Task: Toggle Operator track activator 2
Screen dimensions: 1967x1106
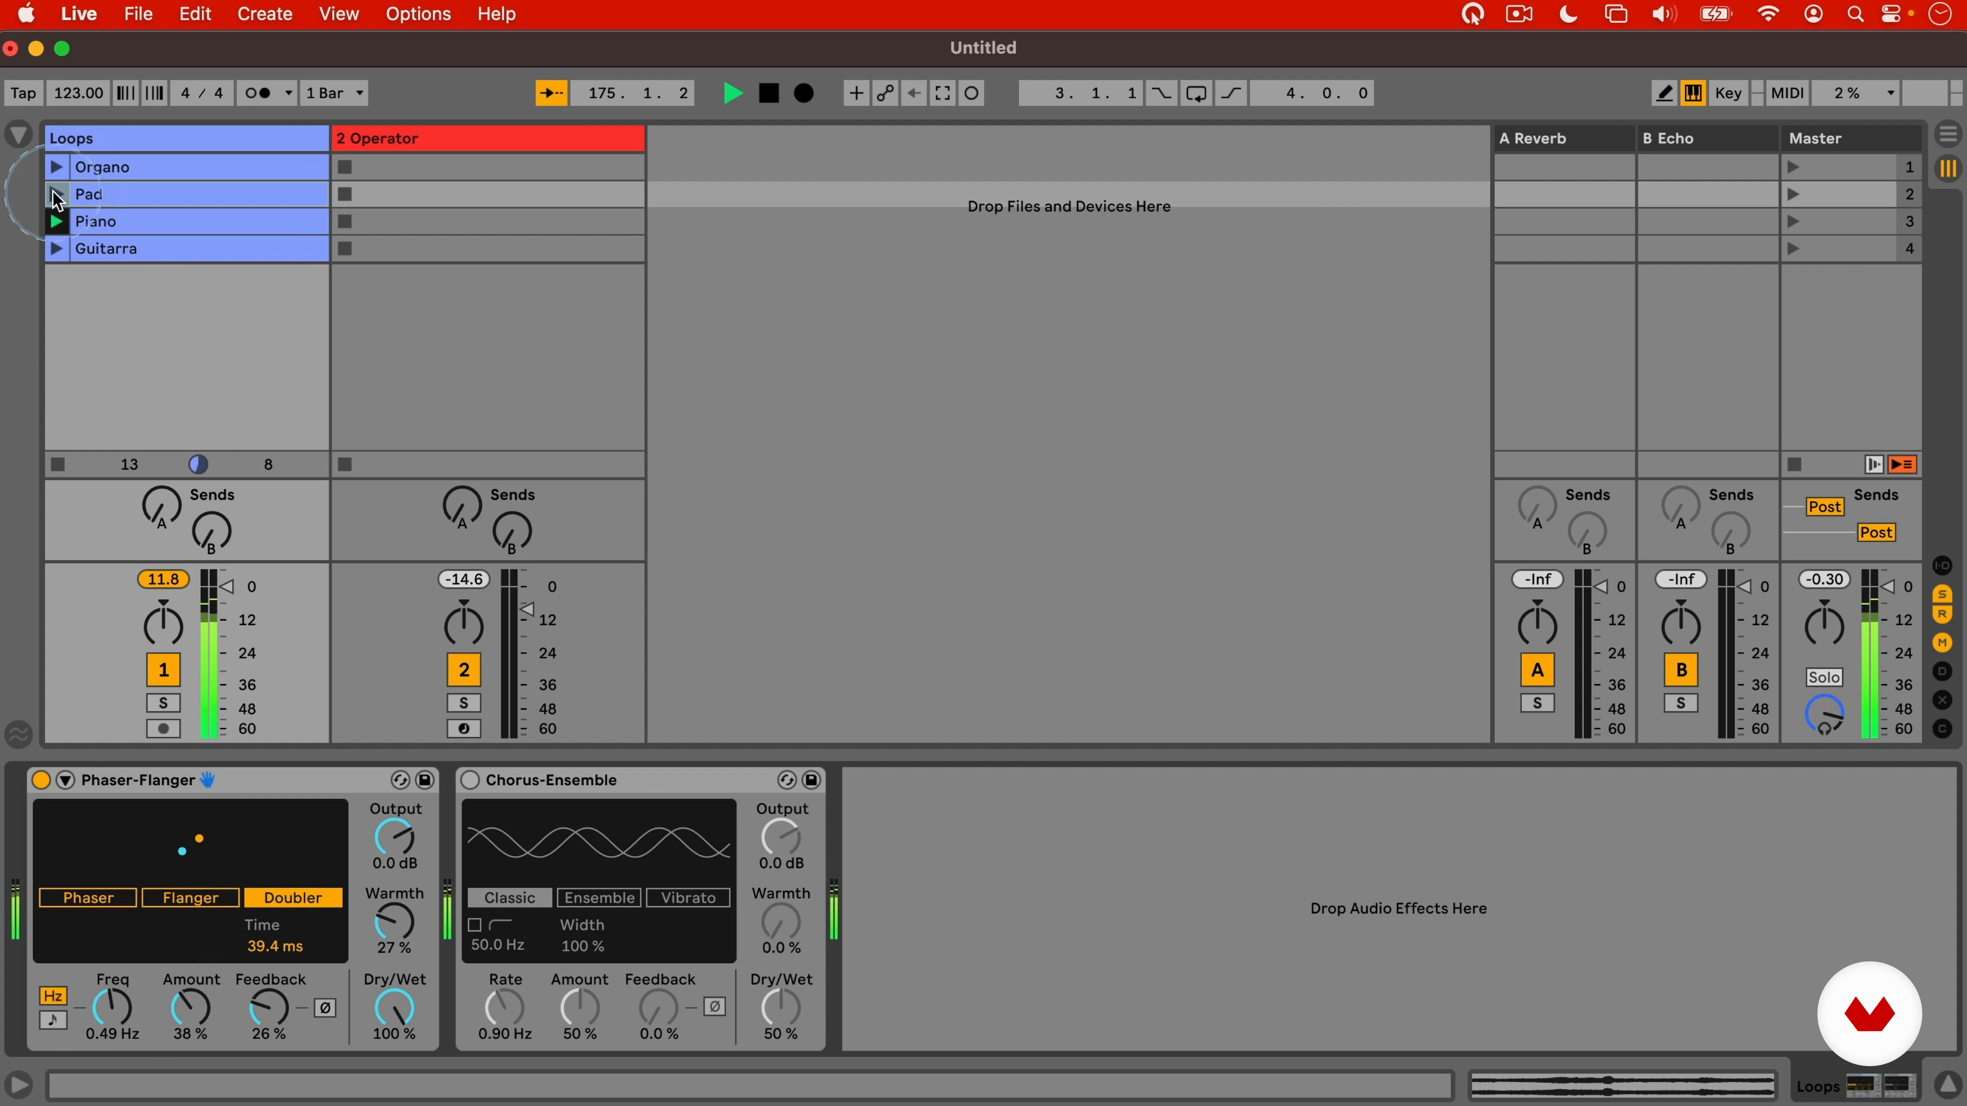Action: click(x=464, y=670)
